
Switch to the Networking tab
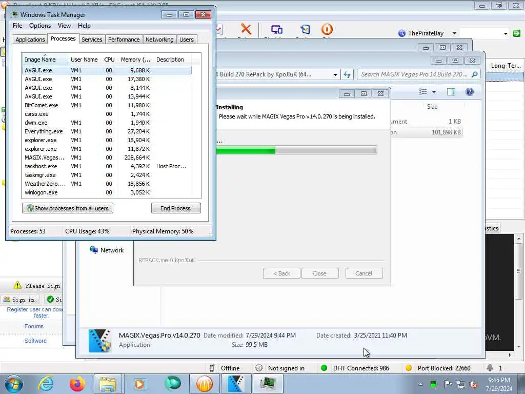tap(159, 40)
